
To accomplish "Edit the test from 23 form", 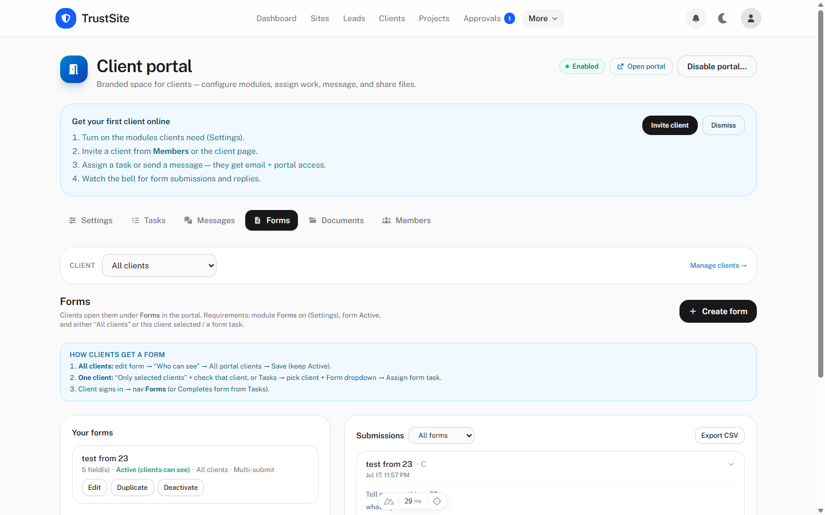I will 95,488.
